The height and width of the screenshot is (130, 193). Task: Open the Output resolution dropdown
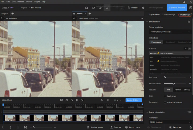(x=170, y=32)
